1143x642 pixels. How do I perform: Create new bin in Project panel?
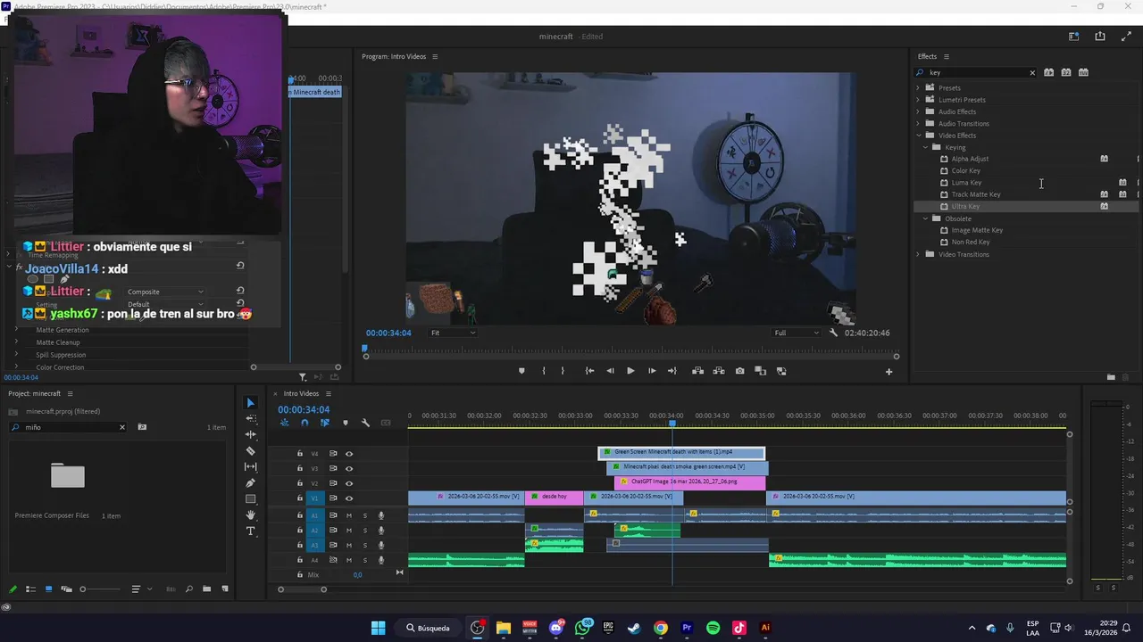(x=206, y=588)
